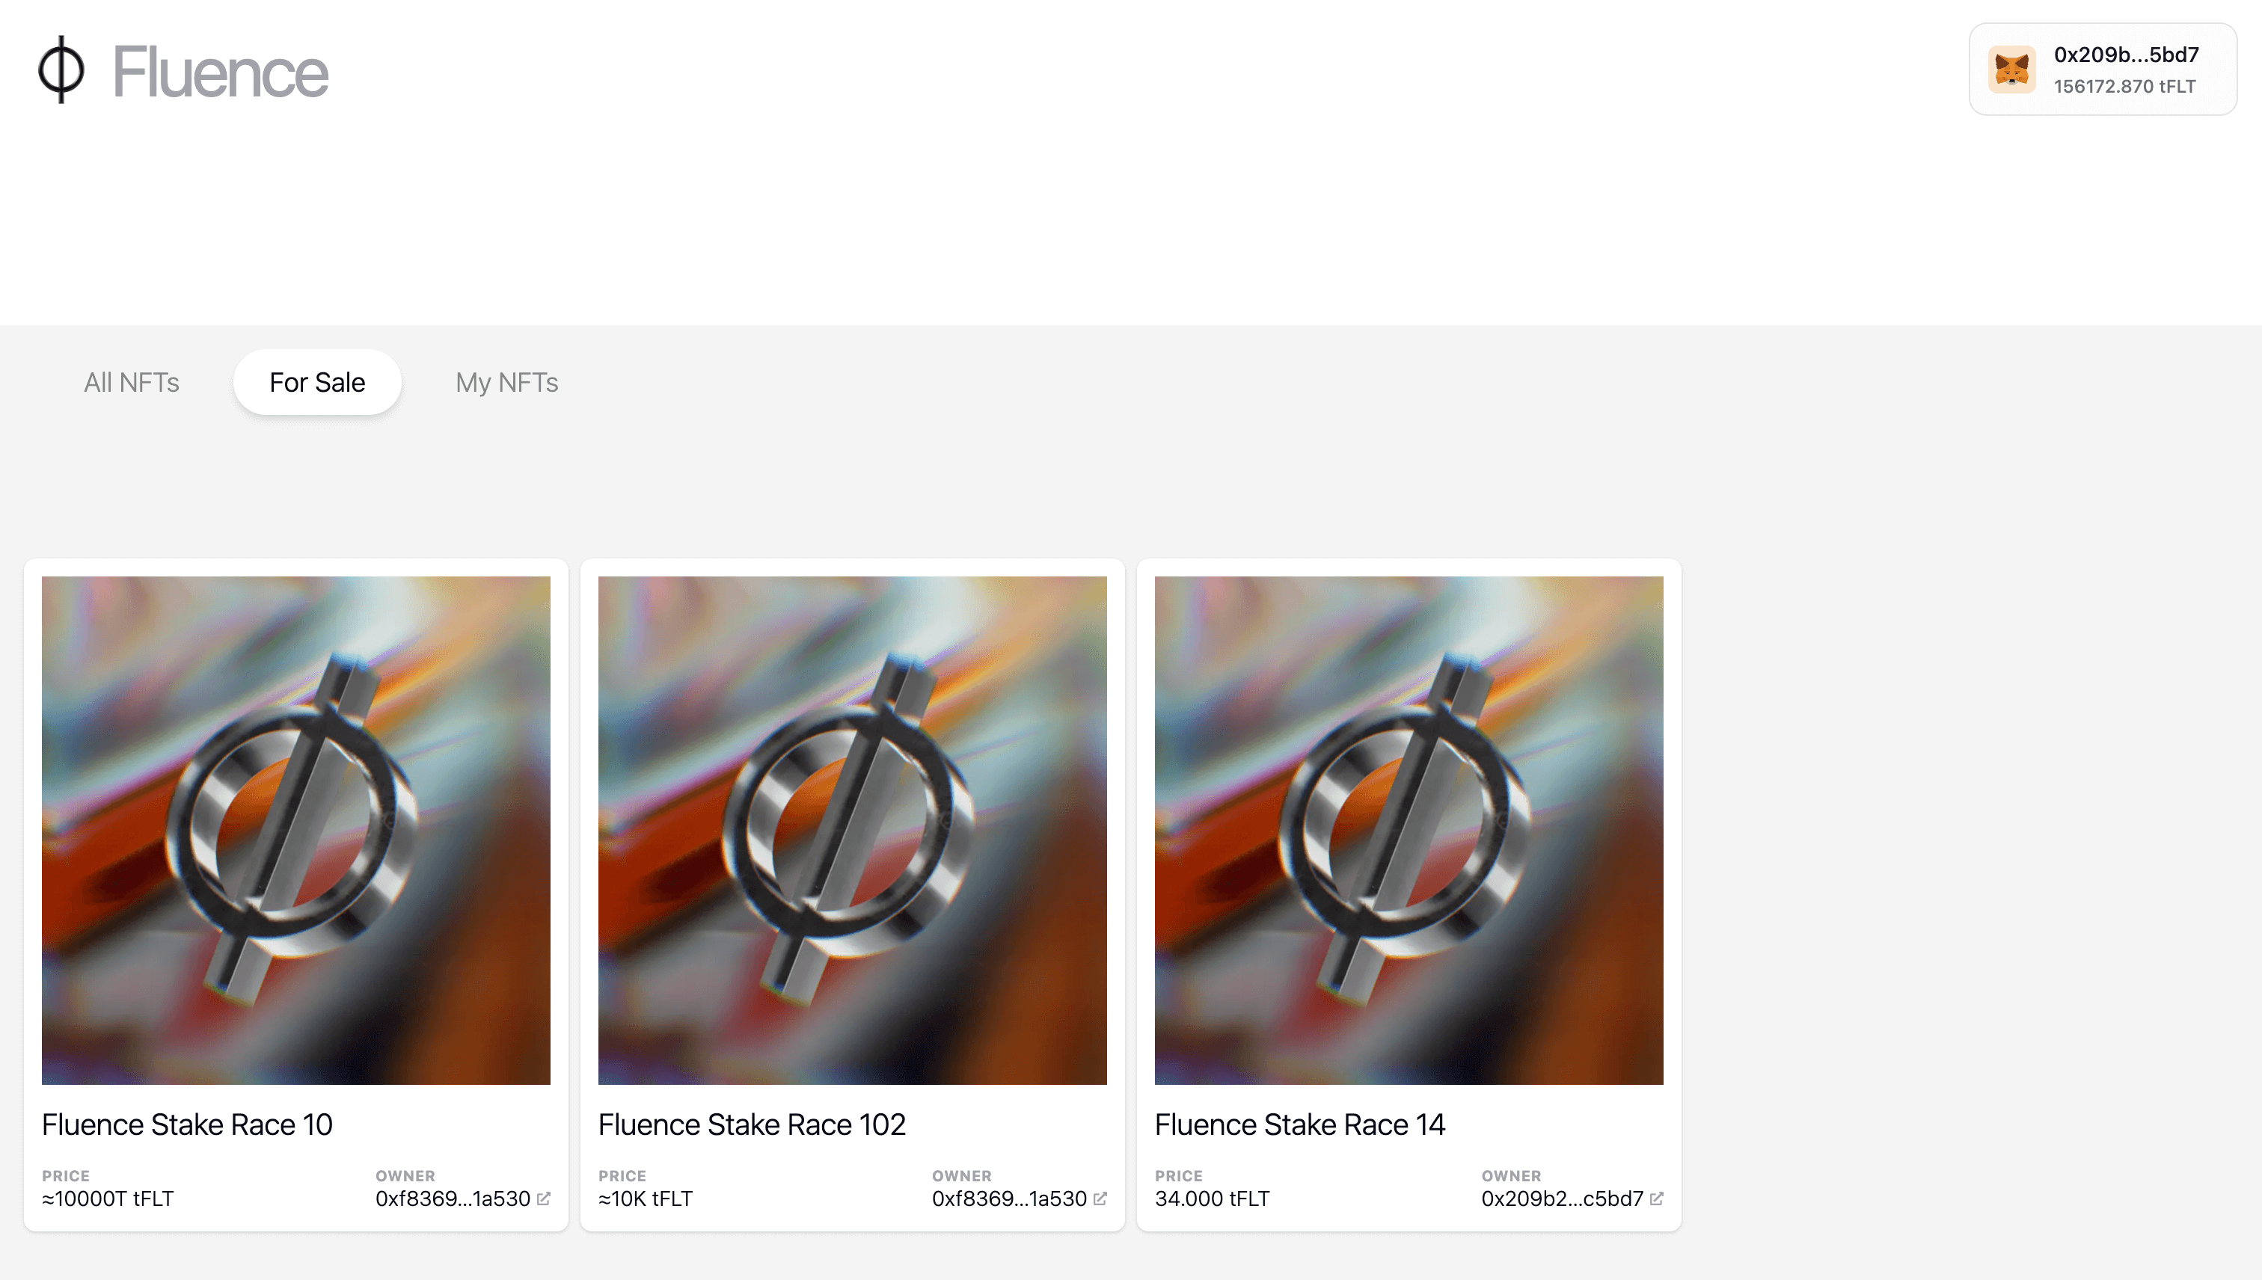The image size is (2262, 1280).
Task: Switch to the All NFTs tab
Action: tap(131, 381)
